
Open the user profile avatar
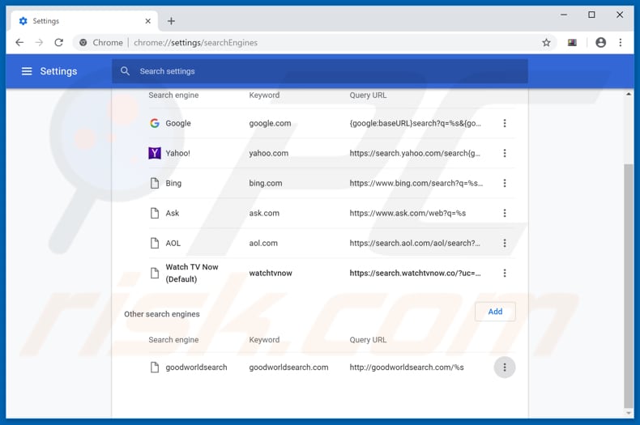click(600, 42)
